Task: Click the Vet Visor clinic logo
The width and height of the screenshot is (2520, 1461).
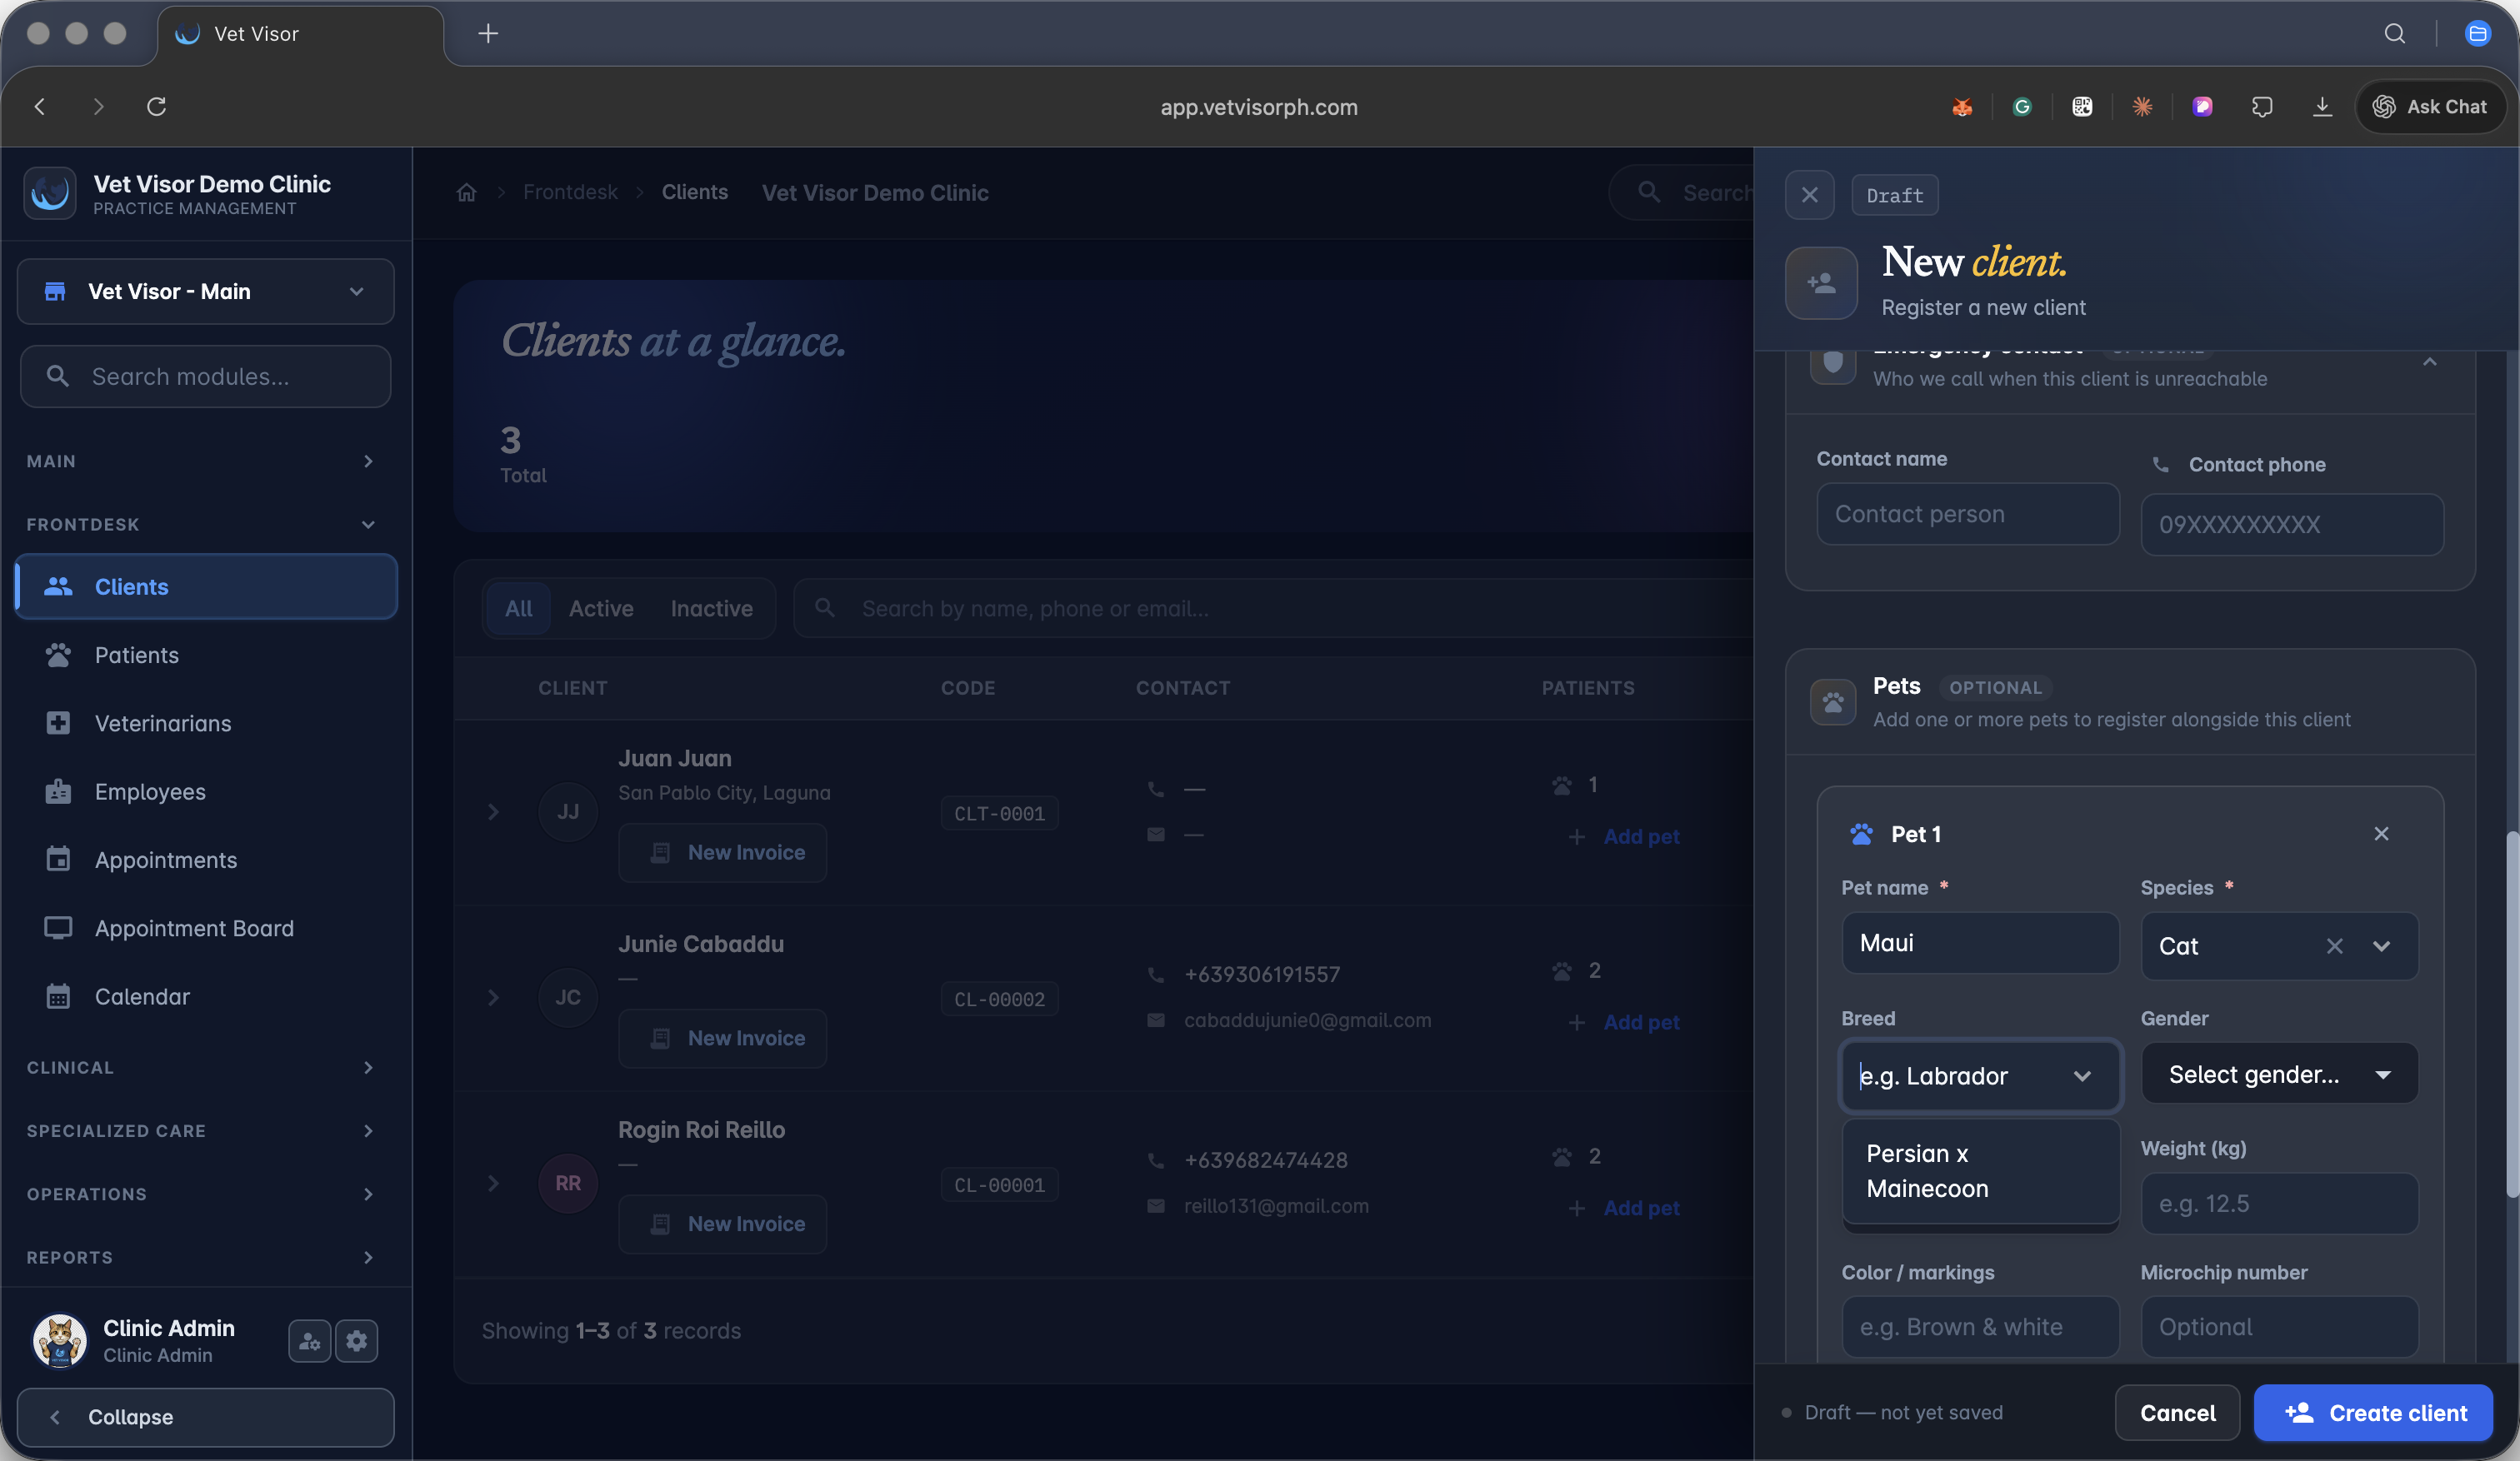Action: tap(50, 193)
